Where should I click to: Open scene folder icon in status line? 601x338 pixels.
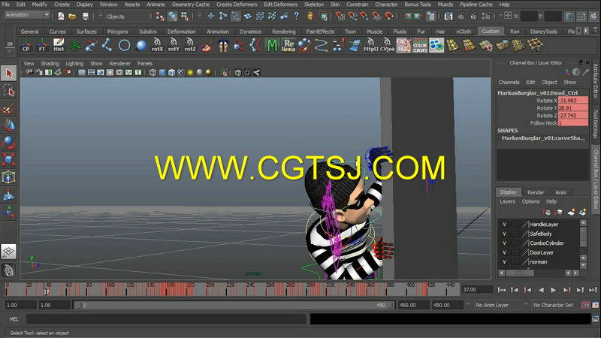pyautogui.click(x=72, y=17)
